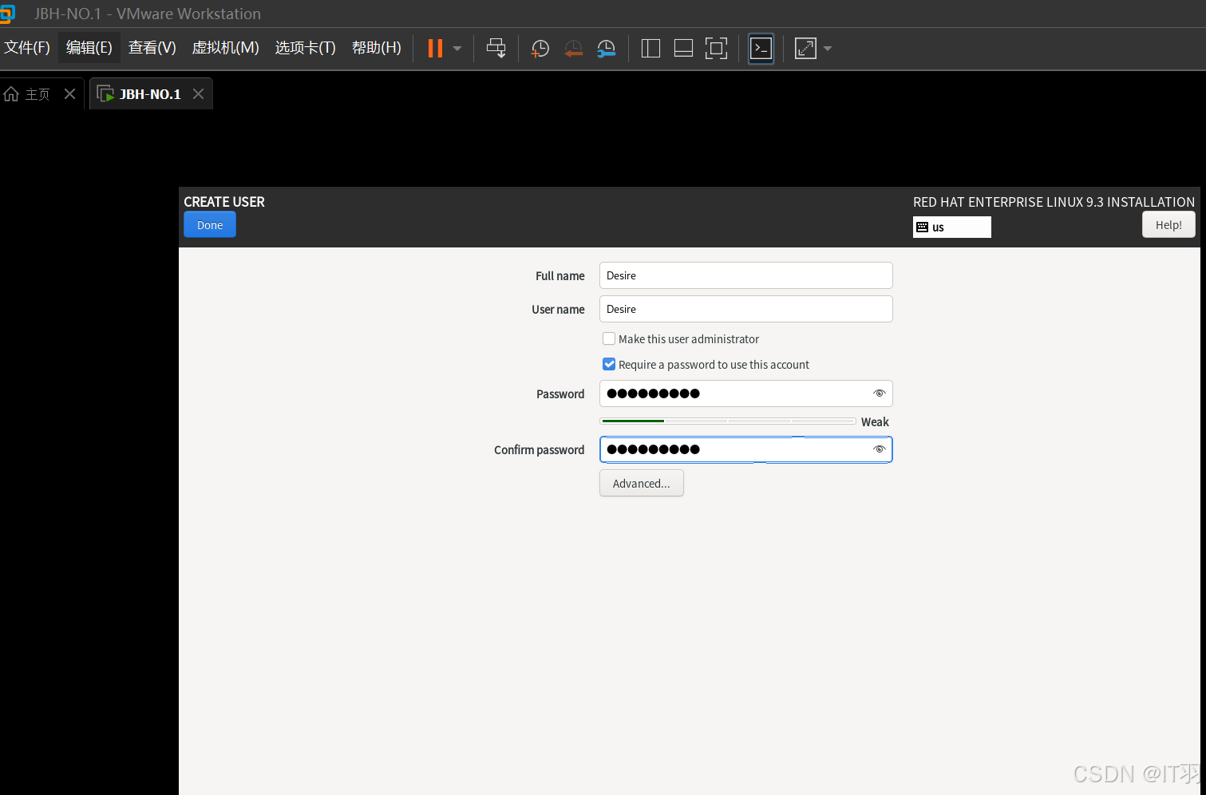Open the Advanced... user settings
The height and width of the screenshot is (795, 1206).
[642, 483]
